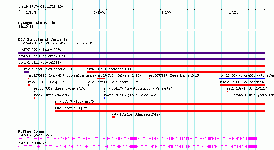The image size is (274, 150).
Task: Click the chr19:17178031..17214428 coordinates text
Action: pos(41,7)
